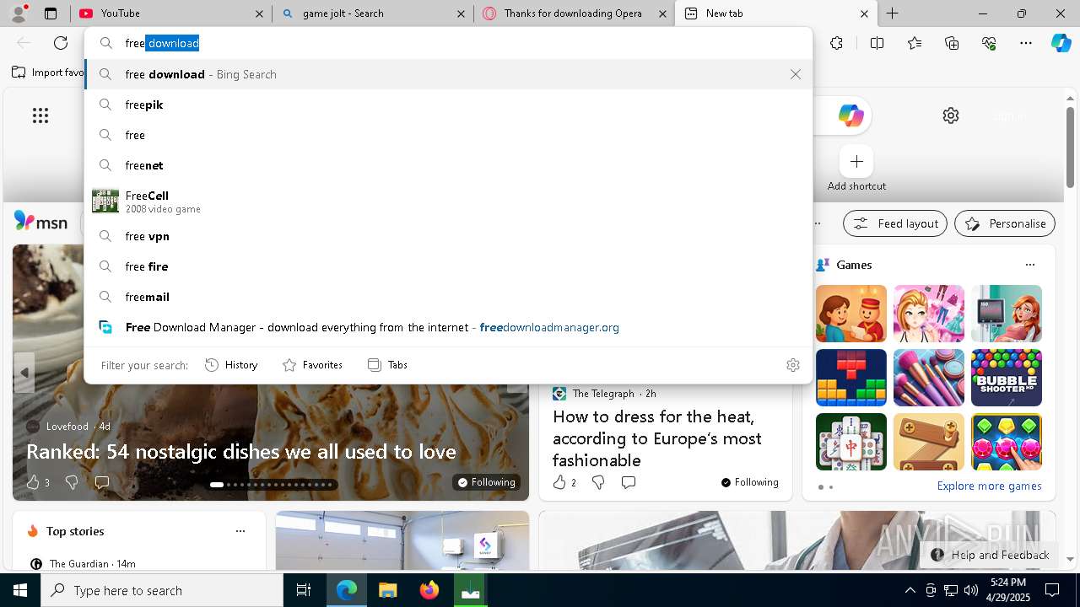The image size is (1080, 607).
Task: Open Settings and more menu
Action: [1026, 43]
